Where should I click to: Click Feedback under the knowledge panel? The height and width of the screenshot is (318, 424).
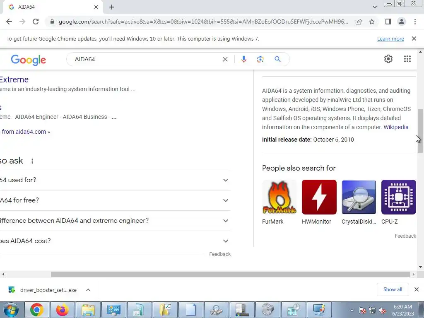coord(405,236)
